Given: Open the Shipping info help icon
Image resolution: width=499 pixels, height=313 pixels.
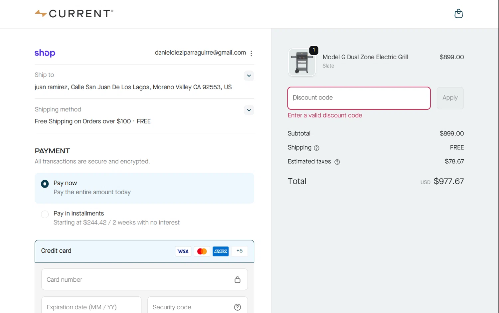Looking at the screenshot, I should point(317,148).
